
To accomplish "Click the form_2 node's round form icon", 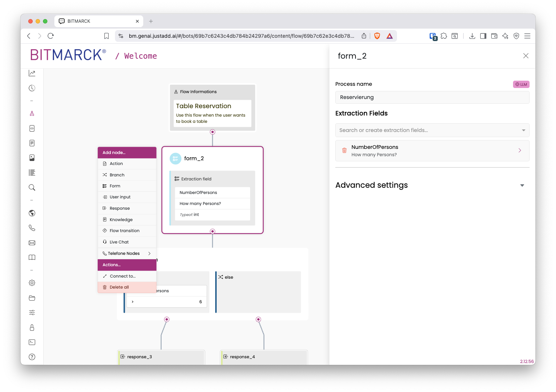I will [x=176, y=158].
